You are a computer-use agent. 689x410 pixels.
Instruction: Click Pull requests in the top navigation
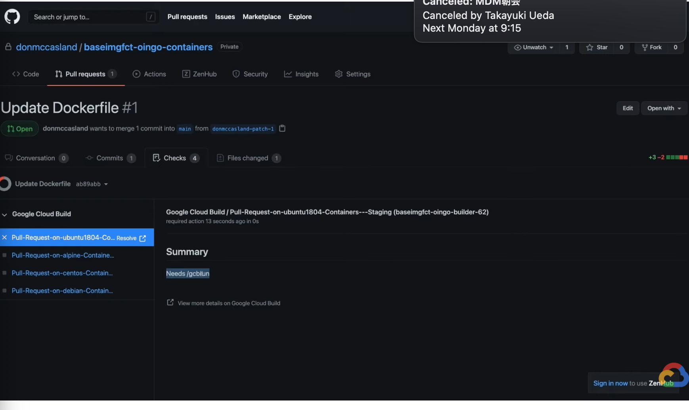(x=188, y=17)
